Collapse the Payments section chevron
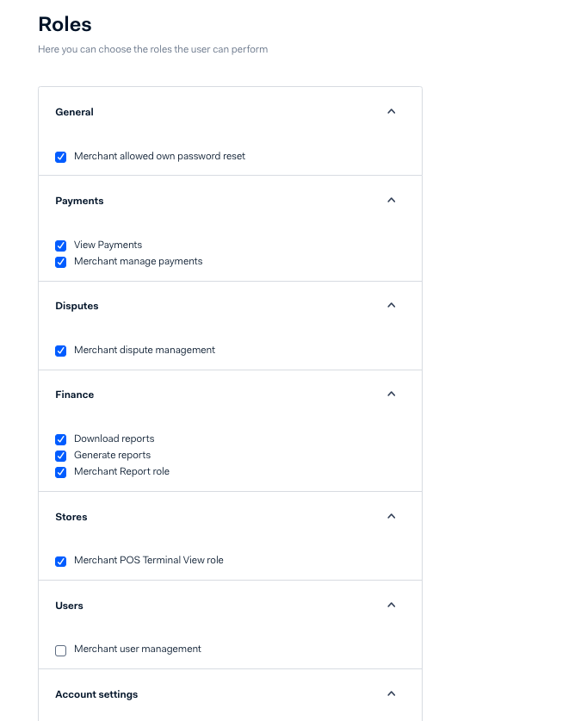This screenshot has height=721, width=581. [x=391, y=201]
